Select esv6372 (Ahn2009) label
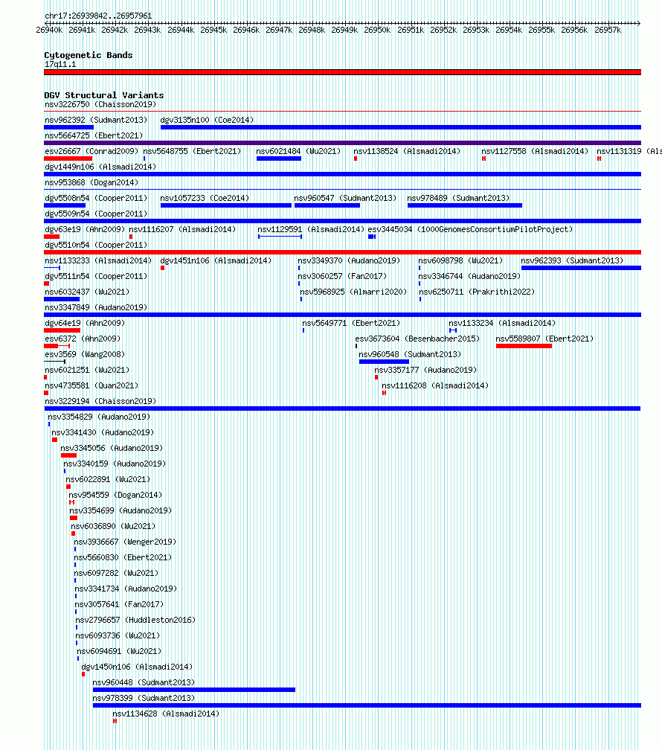Viewport: 662px width, 750px height. click(83, 339)
